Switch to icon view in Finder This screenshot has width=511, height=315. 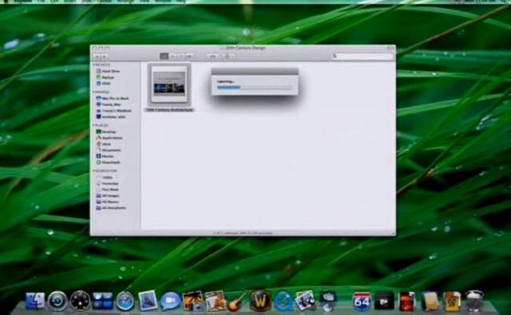coord(164,57)
